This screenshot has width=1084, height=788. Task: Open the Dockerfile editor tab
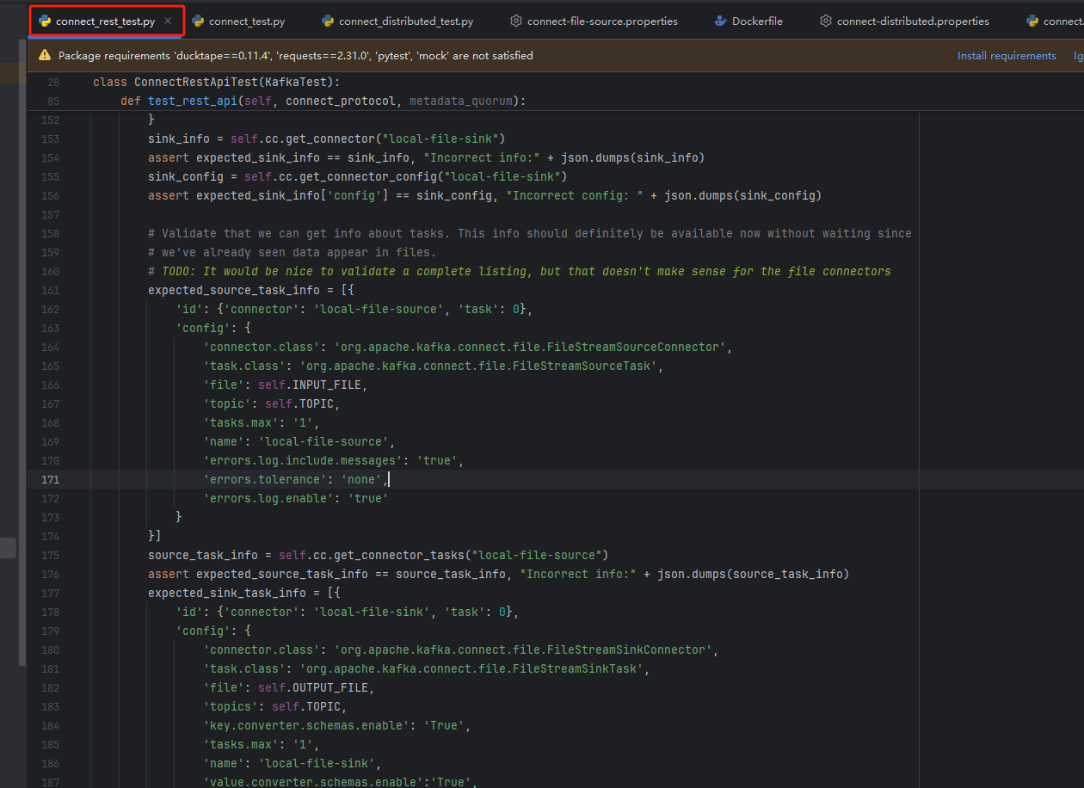point(756,21)
